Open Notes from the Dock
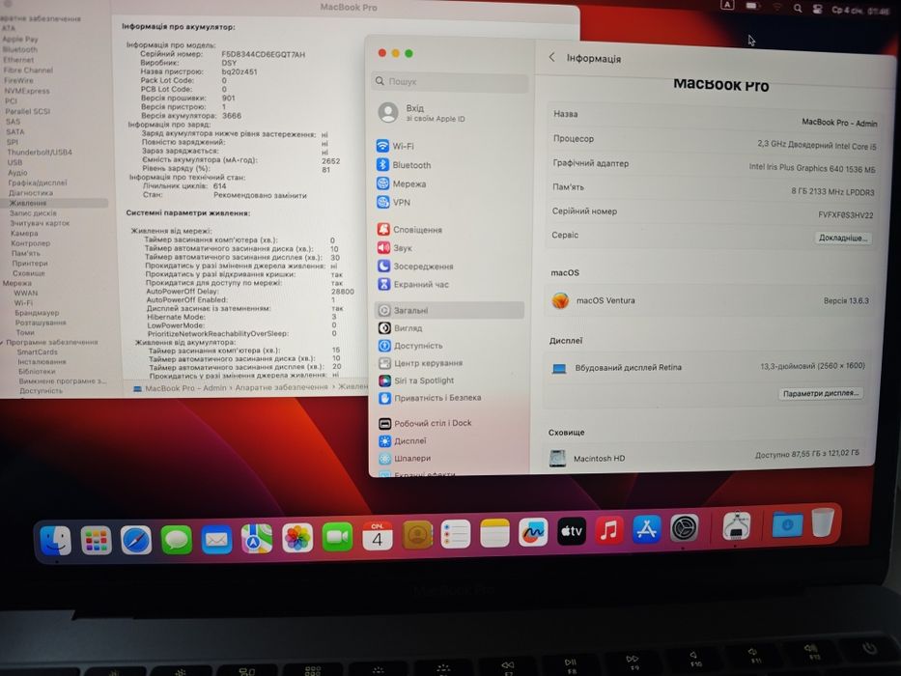The image size is (901, 676). [x=494, y=533]
